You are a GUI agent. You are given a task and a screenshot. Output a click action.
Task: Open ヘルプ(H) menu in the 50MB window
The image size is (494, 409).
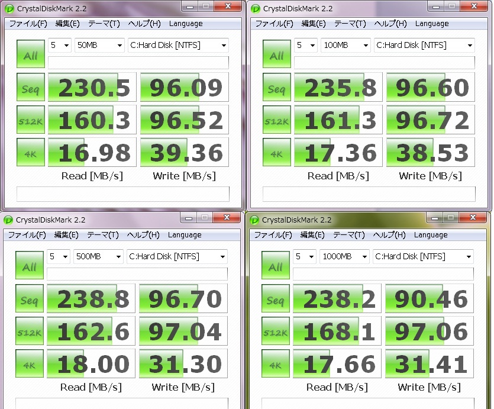click(x=144, y=24)
